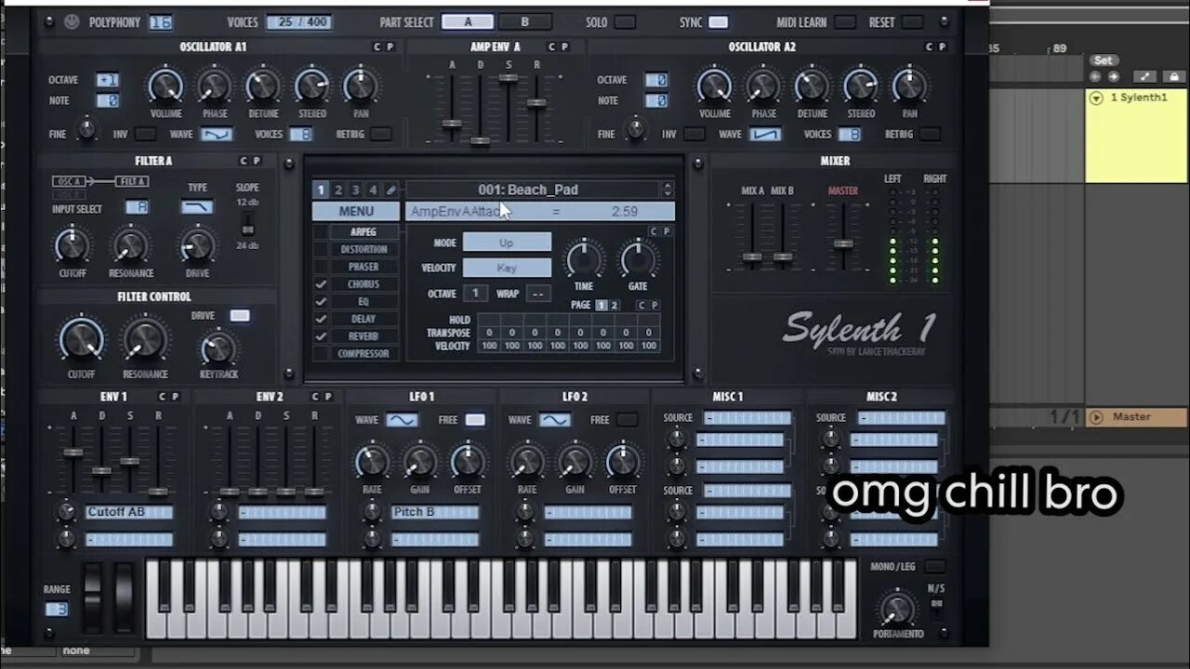The image size is (1190, 669).
Task: Click the pencil edit icon beside bank 4
Action: point(391,190)
